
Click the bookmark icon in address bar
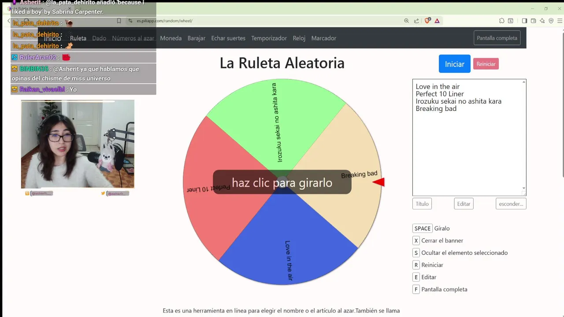point(119,21)
